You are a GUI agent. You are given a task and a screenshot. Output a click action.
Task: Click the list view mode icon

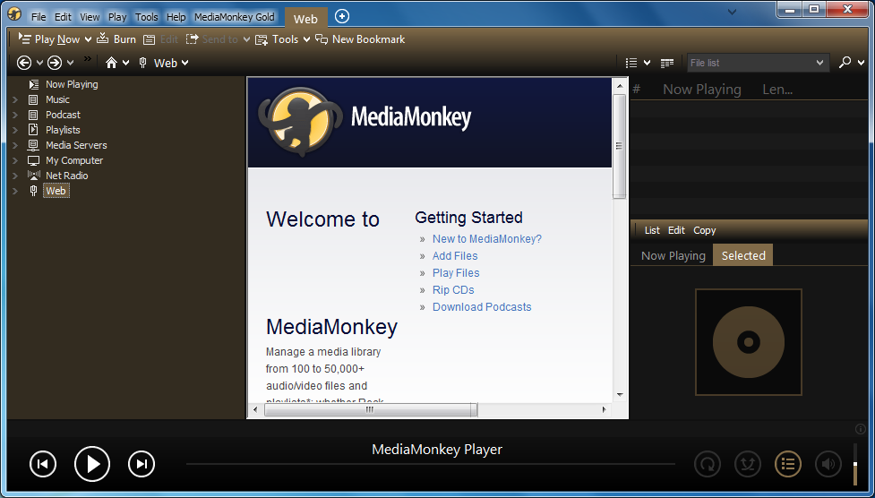click(x=631, y=63)
